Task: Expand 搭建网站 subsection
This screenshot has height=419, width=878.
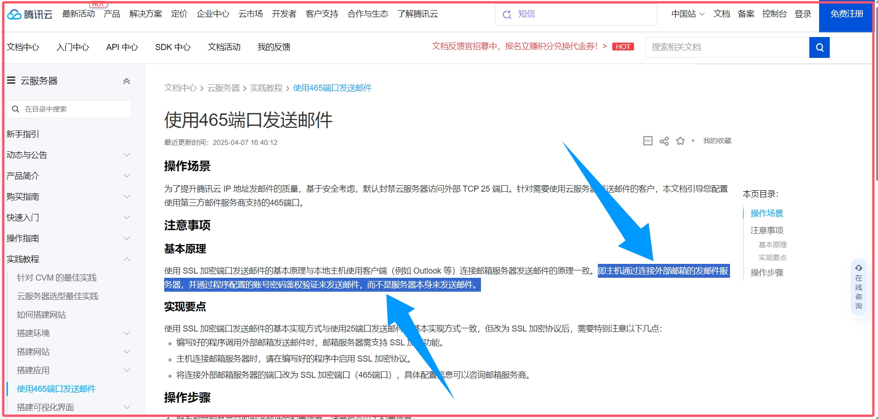Action: point(127,351)
